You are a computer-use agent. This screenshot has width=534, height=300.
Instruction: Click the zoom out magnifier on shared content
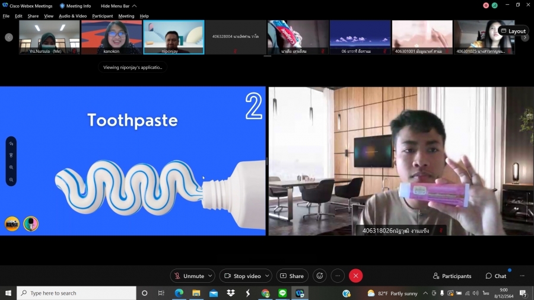[x=11, y=179]
